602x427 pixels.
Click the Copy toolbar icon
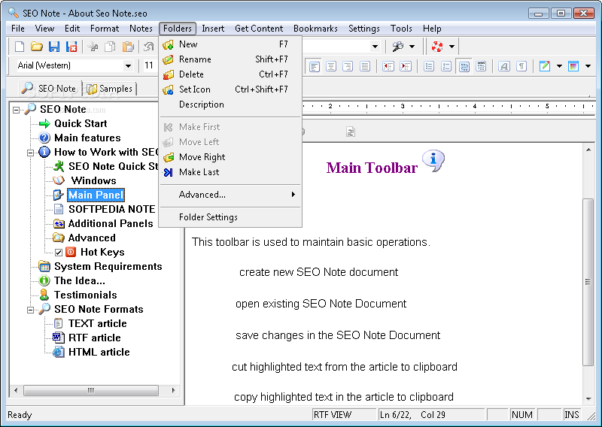[110, 47]
